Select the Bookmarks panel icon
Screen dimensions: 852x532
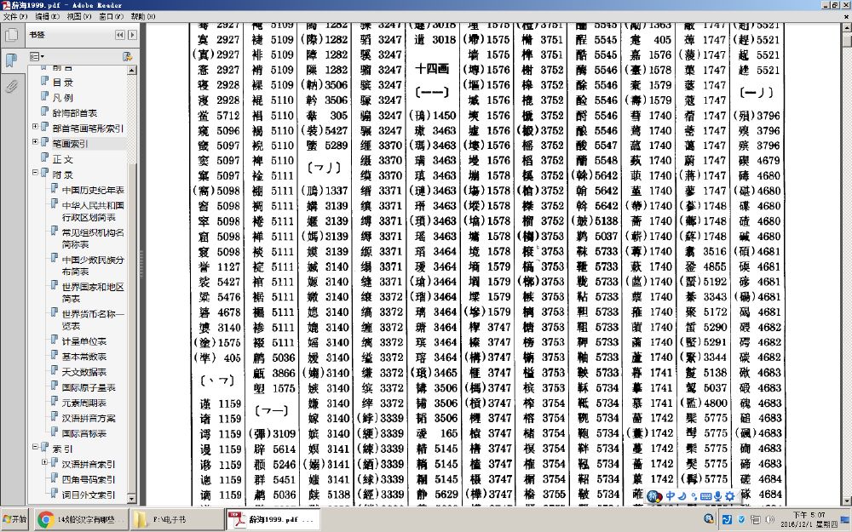pos(11,60)
